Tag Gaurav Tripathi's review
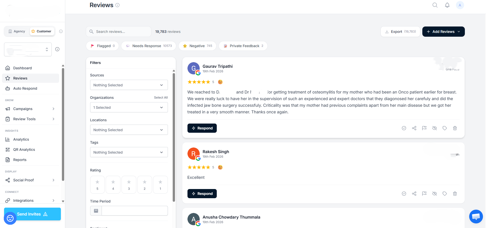The height and width of the screenshot is (228, 486). pyautogui.click(x=444, y=128)
